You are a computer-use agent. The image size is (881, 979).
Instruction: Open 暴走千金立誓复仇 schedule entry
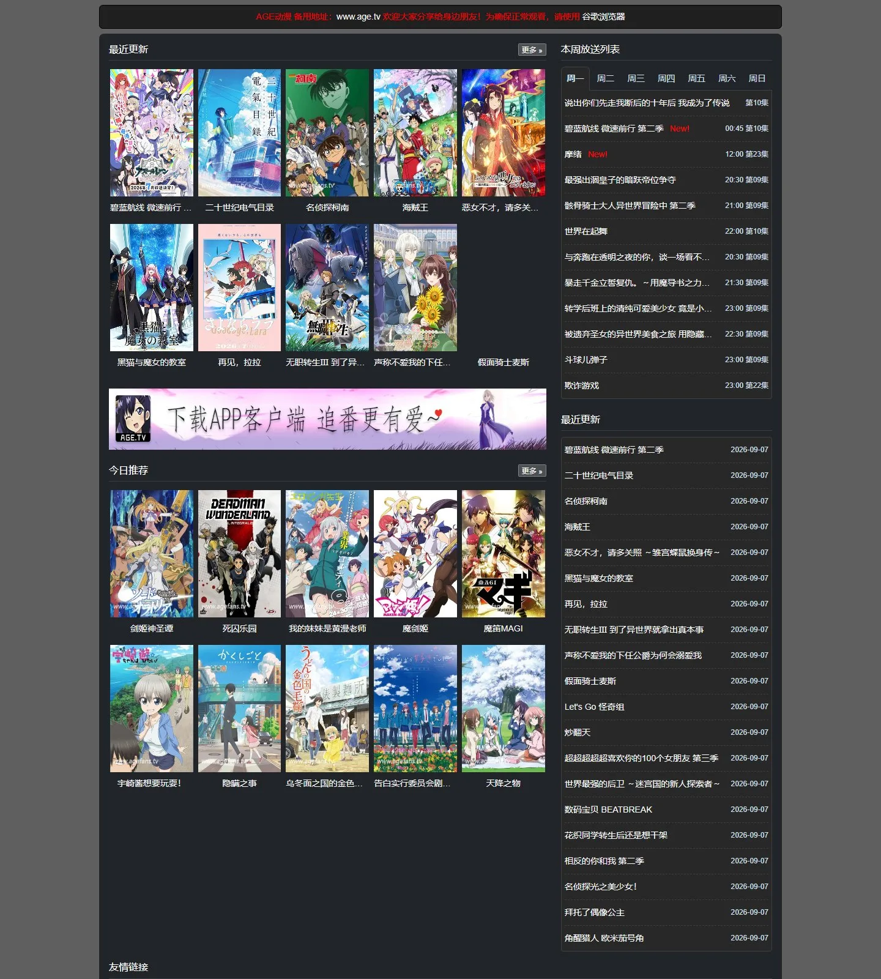tap(637, 283)
